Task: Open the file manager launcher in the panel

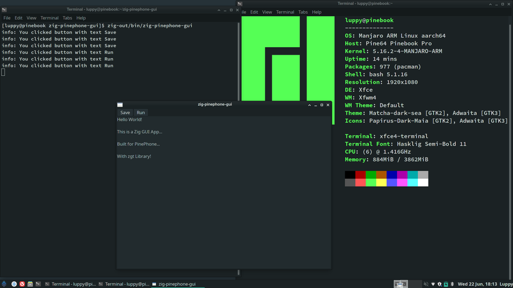Action: tap(30, 284)
